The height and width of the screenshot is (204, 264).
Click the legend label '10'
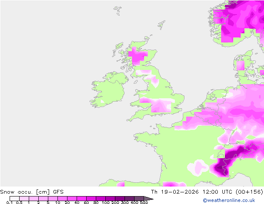(58, 202)
